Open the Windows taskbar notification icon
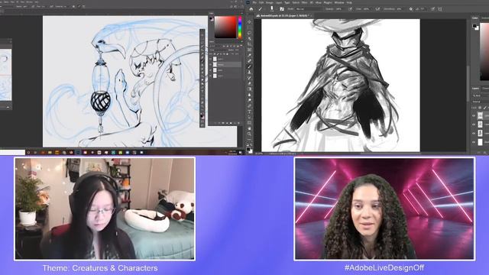 240,153
